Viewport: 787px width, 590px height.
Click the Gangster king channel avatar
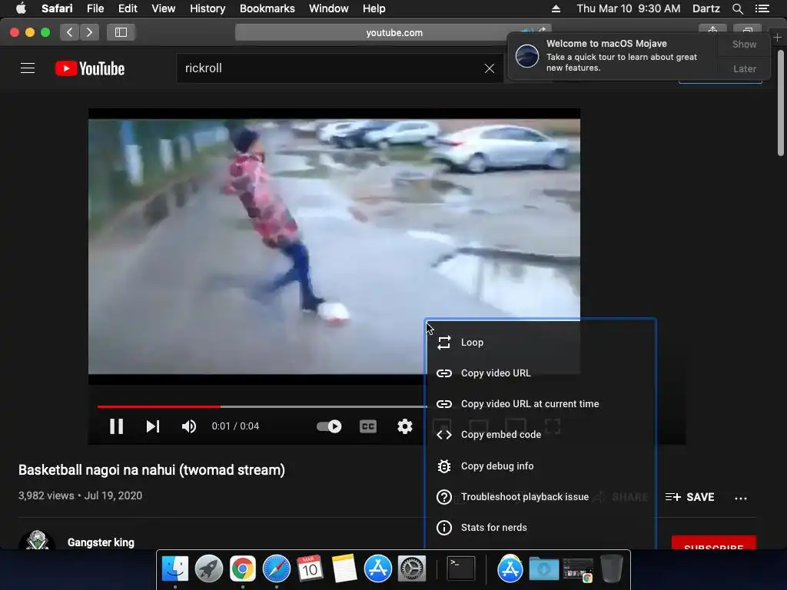click(37, 539)
